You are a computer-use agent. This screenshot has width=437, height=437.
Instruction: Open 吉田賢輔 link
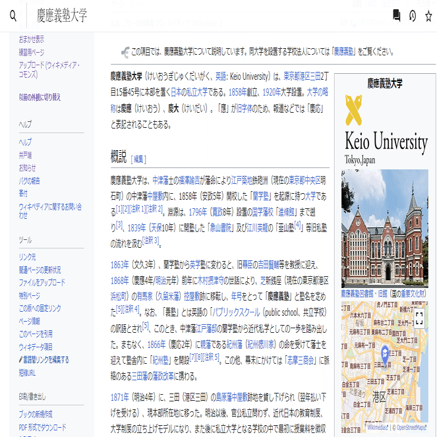(268, 264)
